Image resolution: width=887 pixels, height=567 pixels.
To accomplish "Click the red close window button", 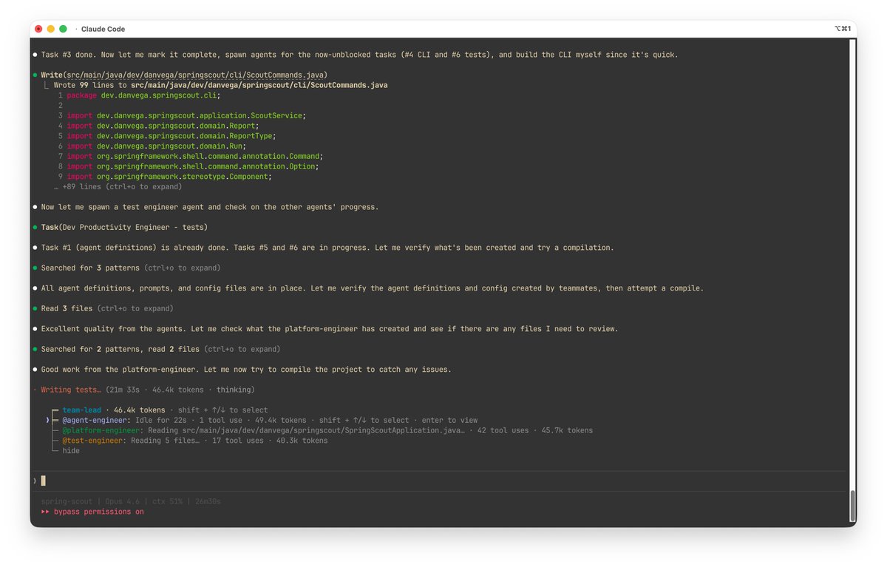I will (x=38, y=29).
